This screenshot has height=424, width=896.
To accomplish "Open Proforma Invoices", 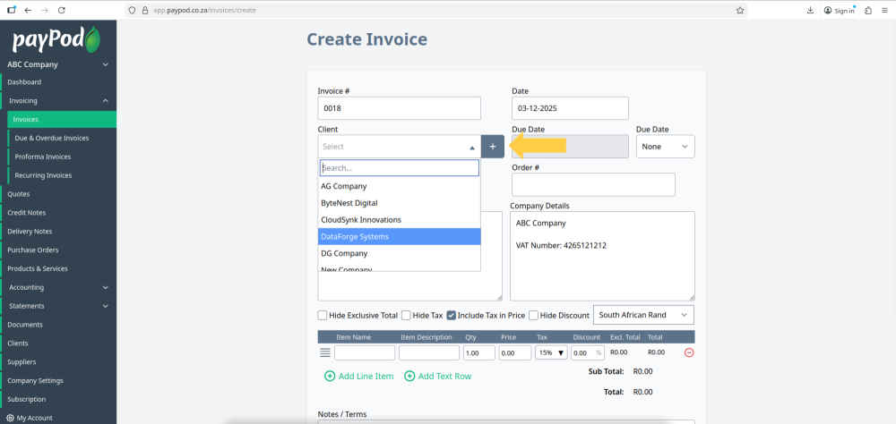I will (x=62, y=157).
